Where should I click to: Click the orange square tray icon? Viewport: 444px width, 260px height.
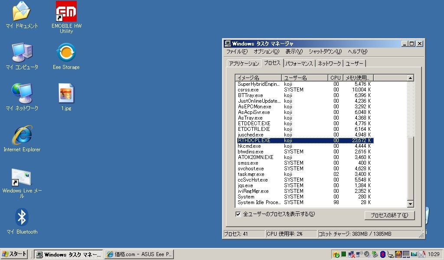[398, 254]
